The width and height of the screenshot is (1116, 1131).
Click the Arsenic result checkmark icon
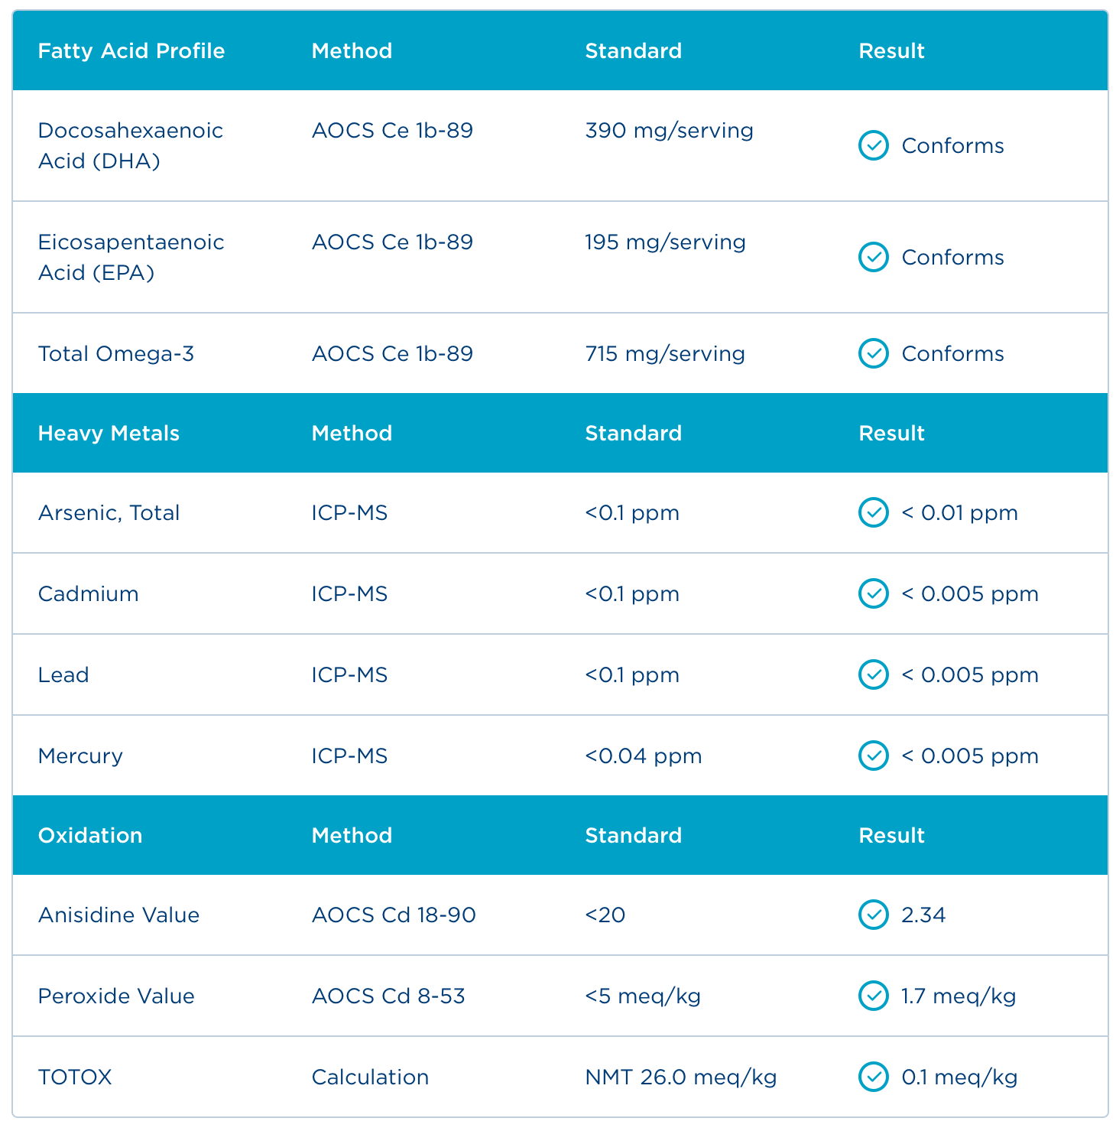[873, 512]
